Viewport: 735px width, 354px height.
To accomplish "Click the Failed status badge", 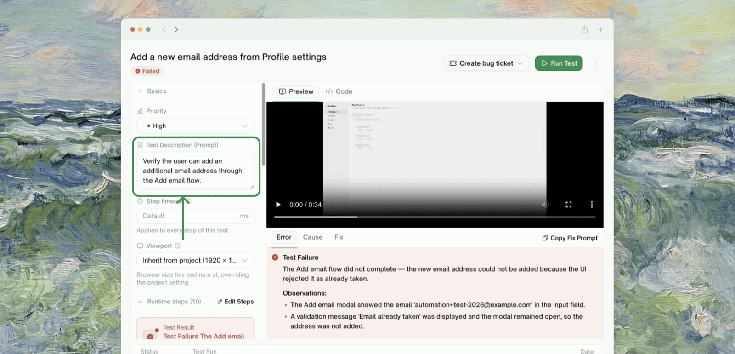I will coord(147,71).
